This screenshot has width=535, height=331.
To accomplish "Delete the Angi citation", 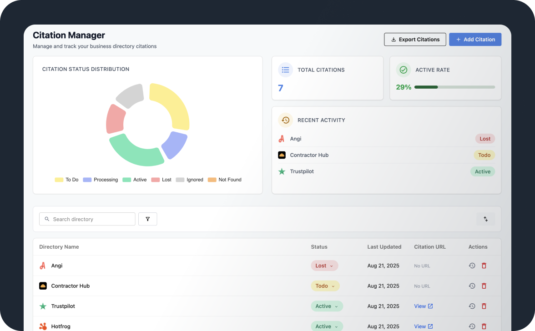I will [x=484, y=266].
